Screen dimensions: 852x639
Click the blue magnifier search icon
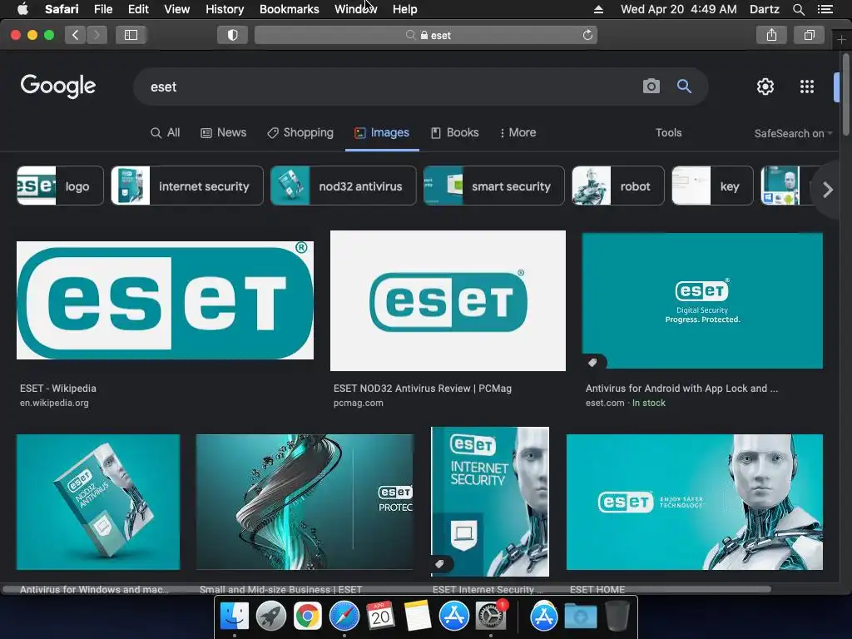[x=684, y=86]
